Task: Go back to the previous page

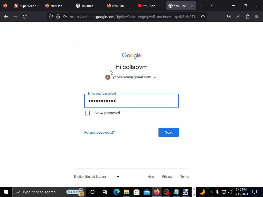Action: click(6, 17)
